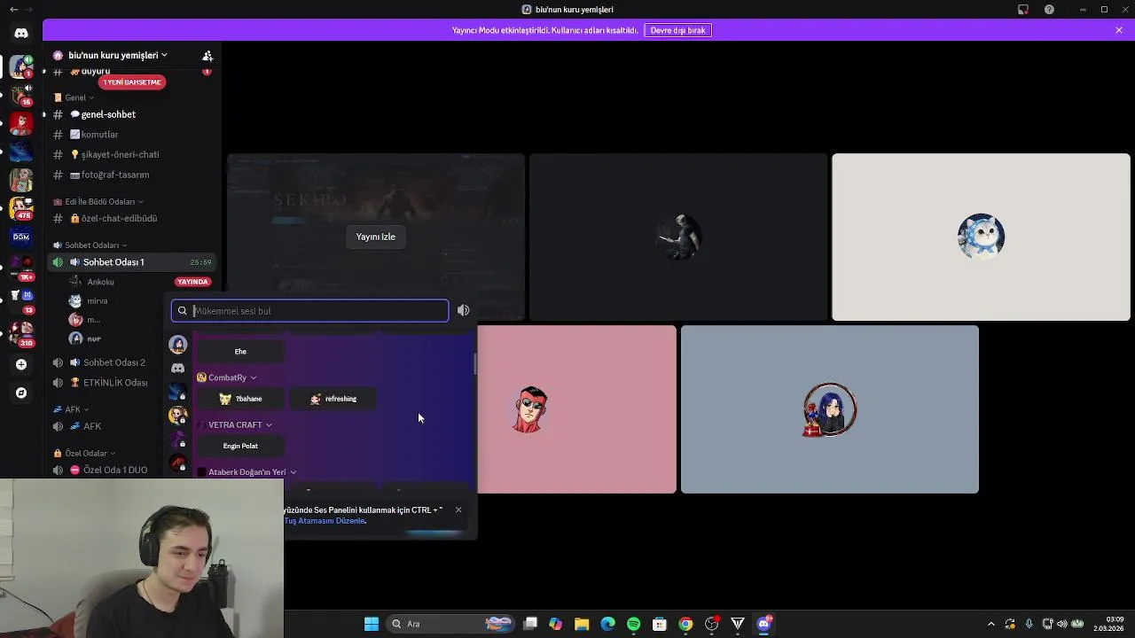Image resolution: width=1135 pixels, height=638 pixels.
Task: Play the ?bahane sound
Action: point(240,399)
